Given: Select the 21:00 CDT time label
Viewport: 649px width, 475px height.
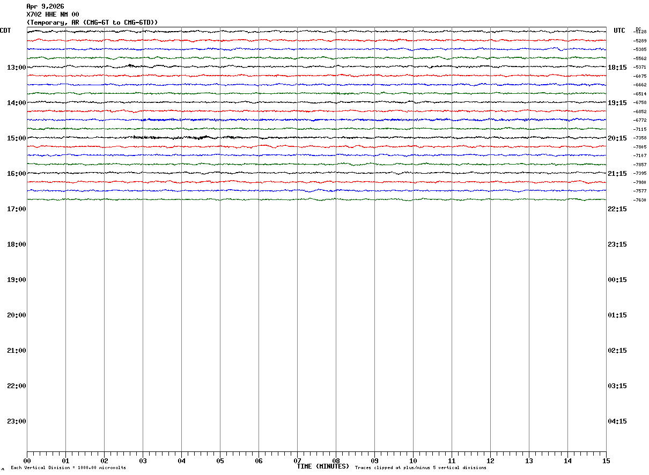Looking at the screenshot, I should point(17,351).
